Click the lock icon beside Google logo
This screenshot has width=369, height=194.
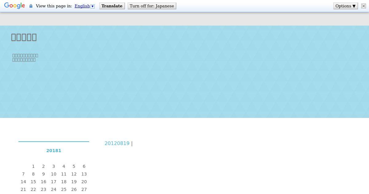click(31, 6)
